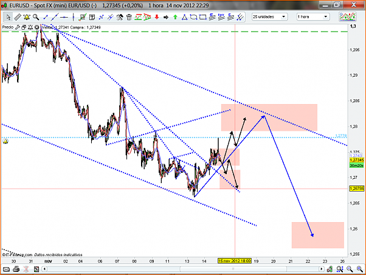Click the zoom out magnifier icon
This screenshot has height=275, width=366.
[x=350, y=269]
